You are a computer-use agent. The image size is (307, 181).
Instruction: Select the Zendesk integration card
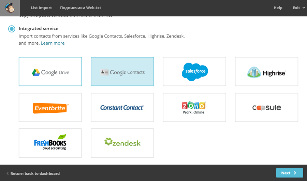click(x=122, y=143)
